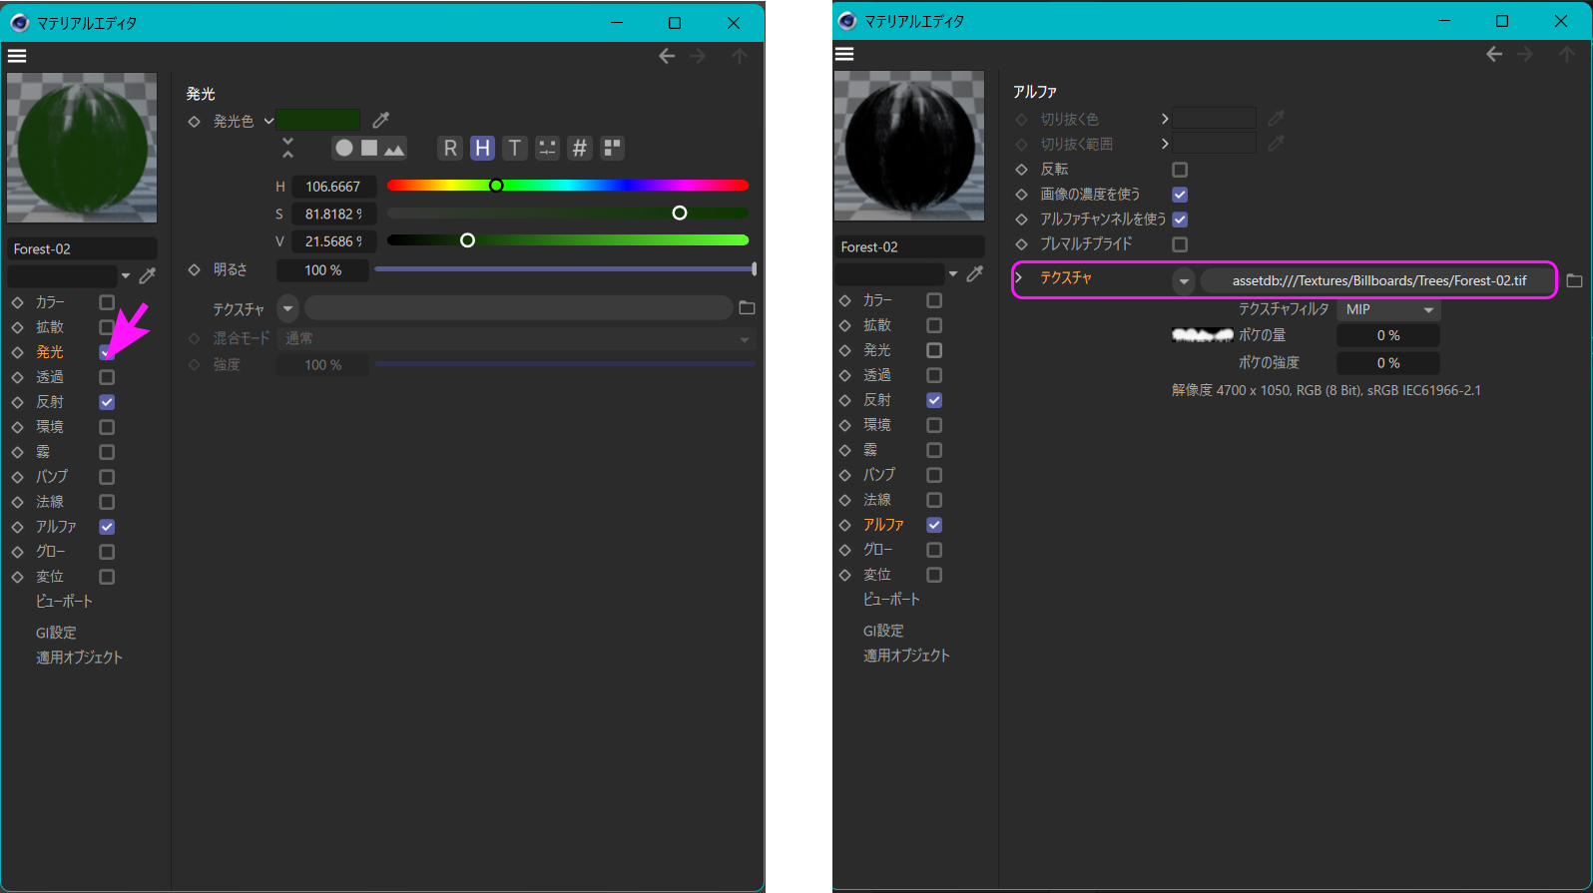Enable RGB sliders with R button

tap(450, 149)
